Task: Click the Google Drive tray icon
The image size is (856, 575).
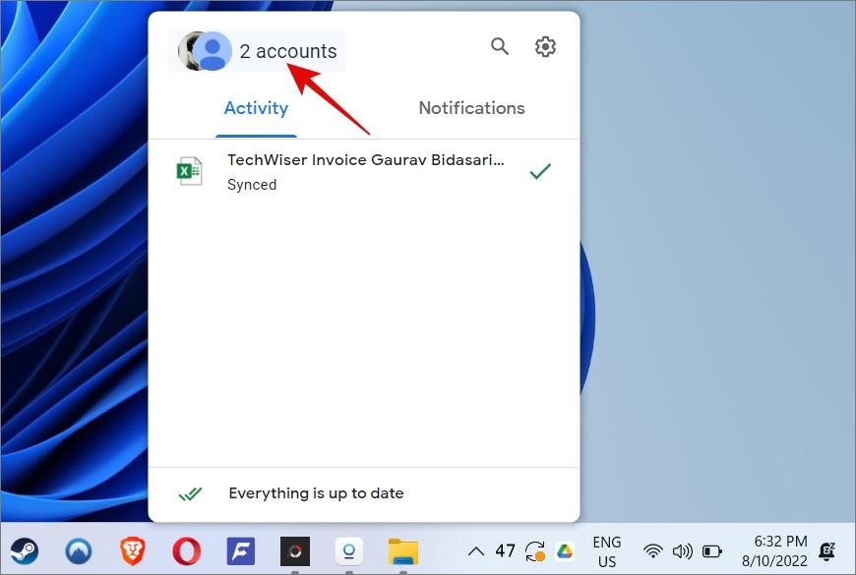Action: click(x=565, y=551)
